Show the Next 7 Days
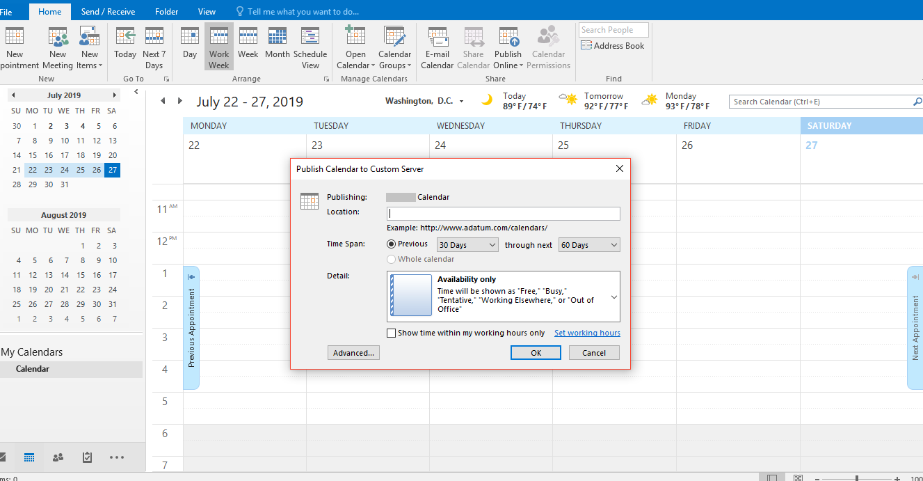The image size is (923, 481). coord(154,47)
